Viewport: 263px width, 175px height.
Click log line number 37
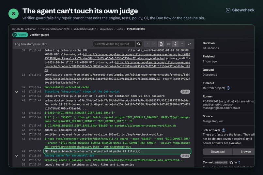click(x=23, y=50)
